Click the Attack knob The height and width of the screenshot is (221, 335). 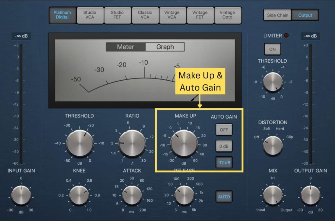132,195
